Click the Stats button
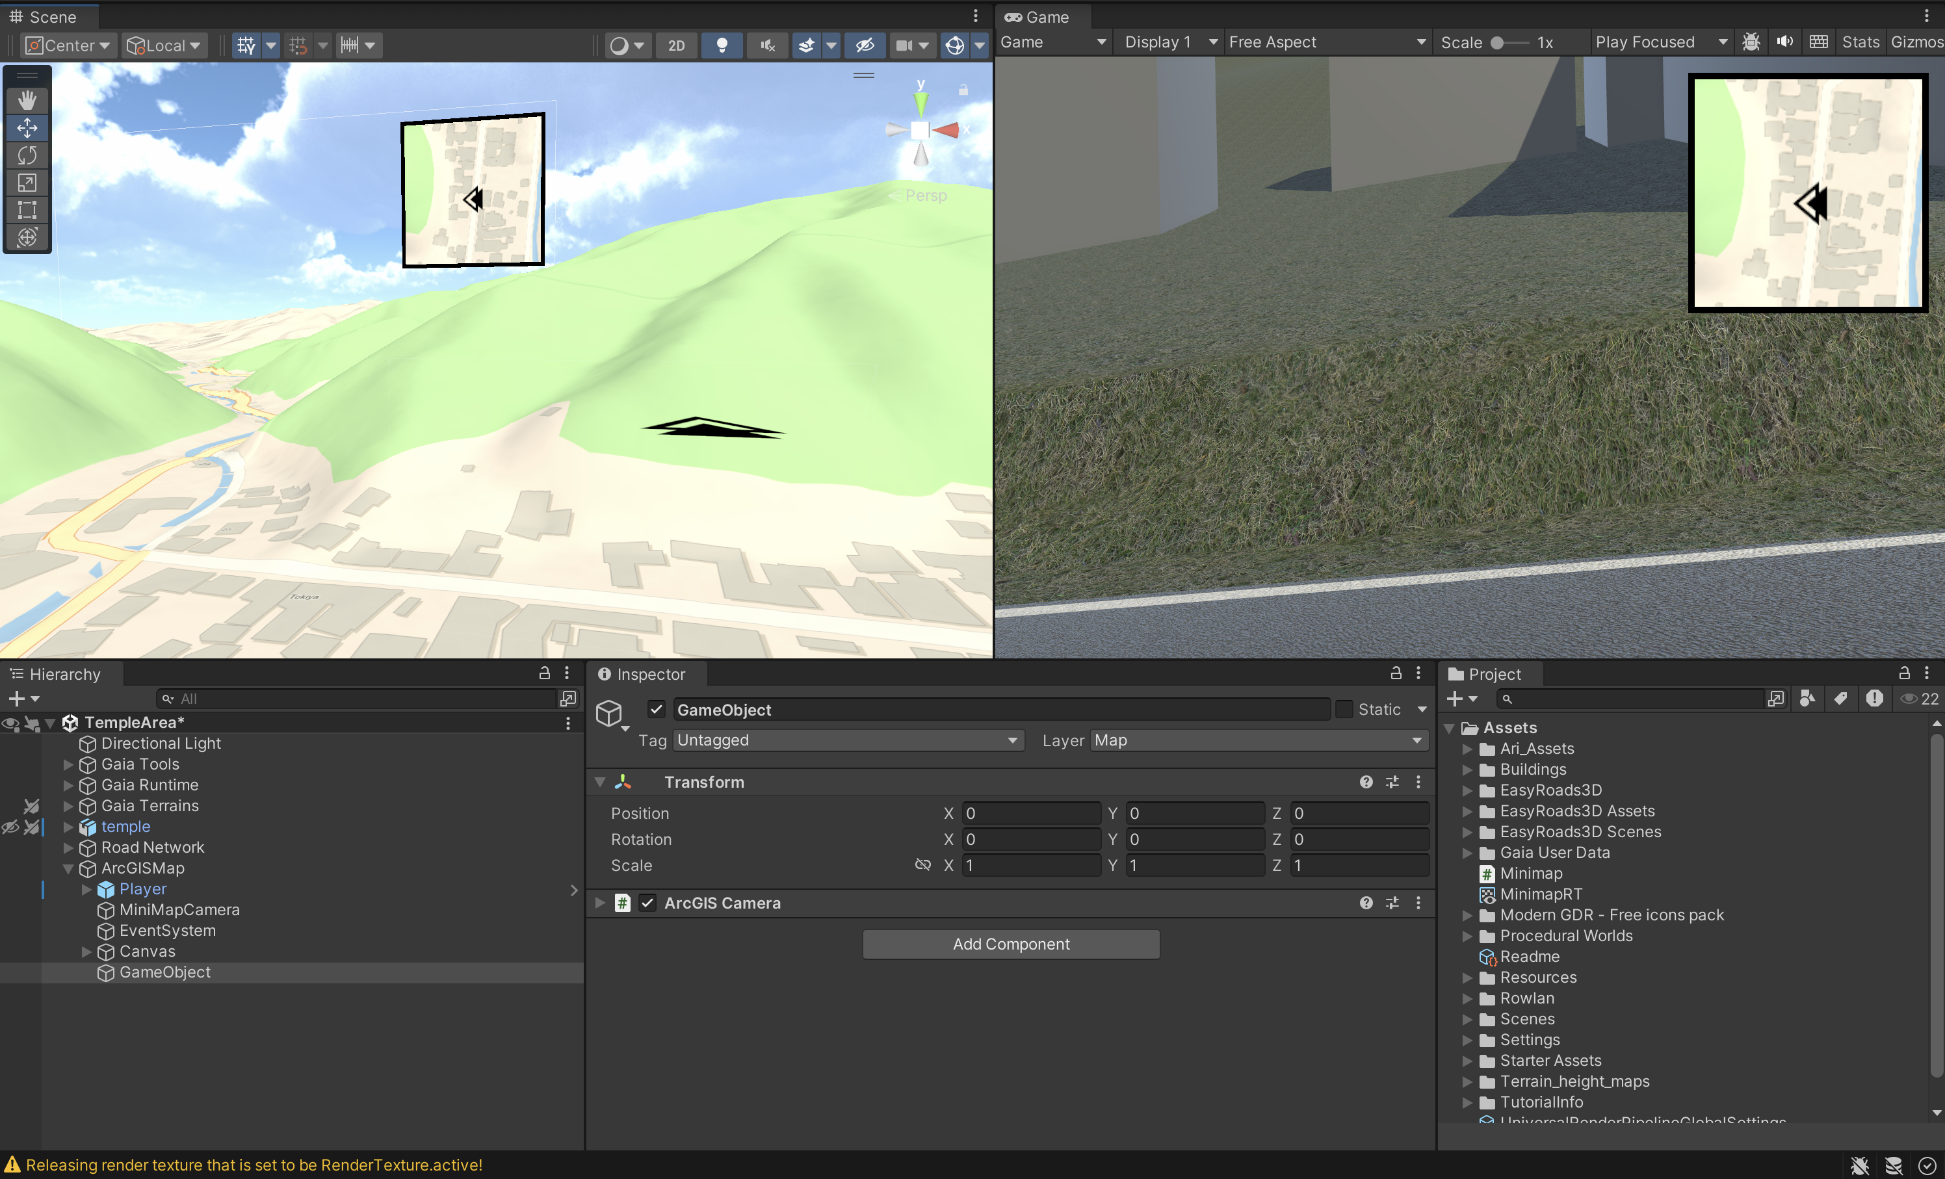Screen dimensions: 1945x1179 point(1860,42)
